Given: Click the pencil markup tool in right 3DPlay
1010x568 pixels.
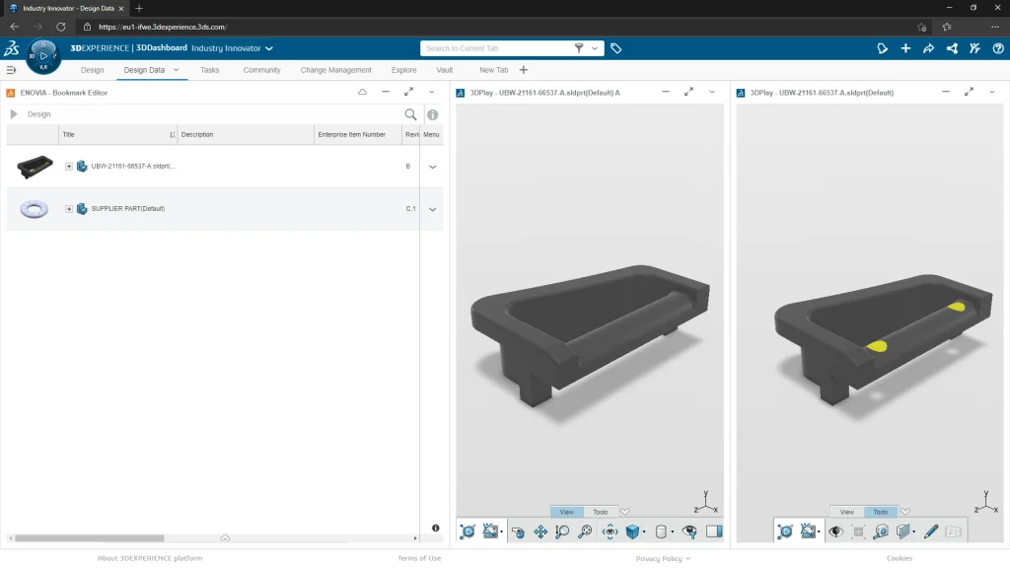Looking at the screenshot, I should 930,532.
